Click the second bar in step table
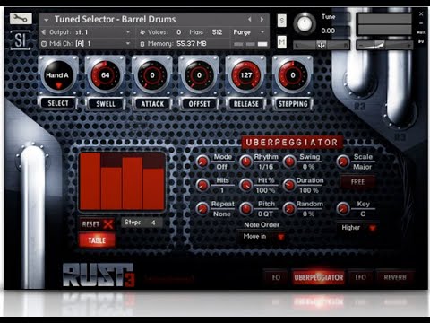Viewport: 430px width, 323px height. [x=111, y=188]
